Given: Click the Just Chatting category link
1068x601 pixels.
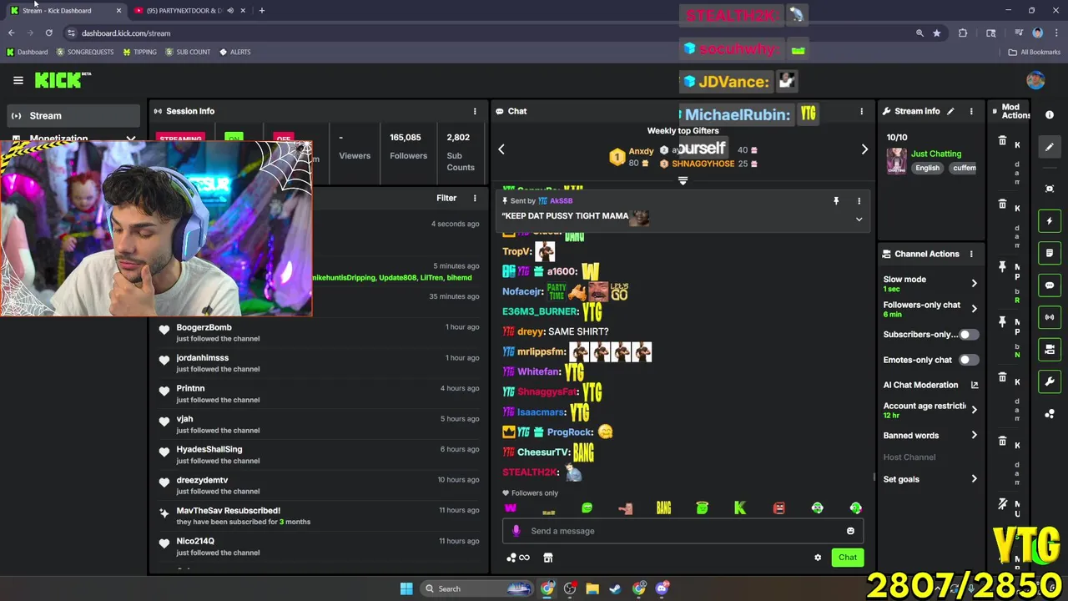Looking at the screenshot, I should pyautogui.click(x=936, y=154).
